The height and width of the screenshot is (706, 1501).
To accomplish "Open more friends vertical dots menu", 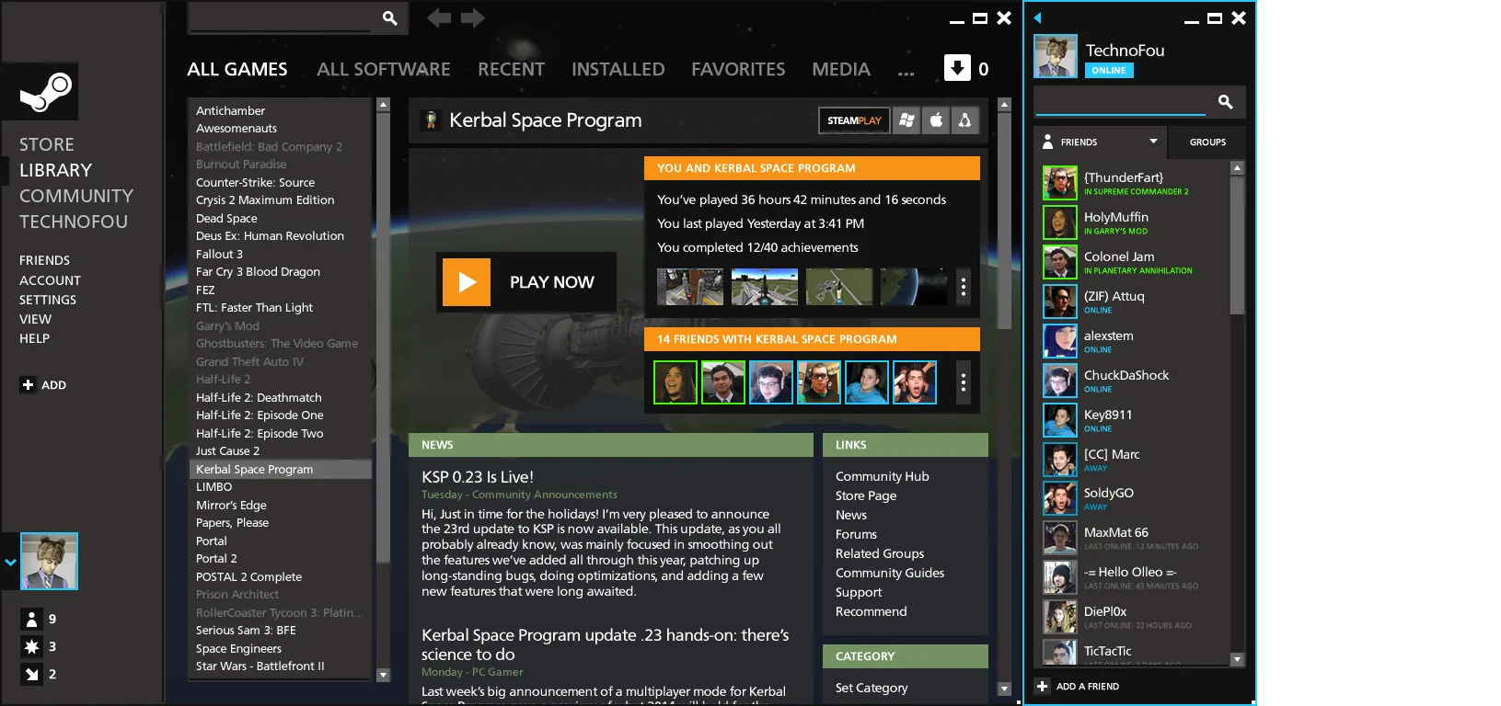I will coord(964,382).
